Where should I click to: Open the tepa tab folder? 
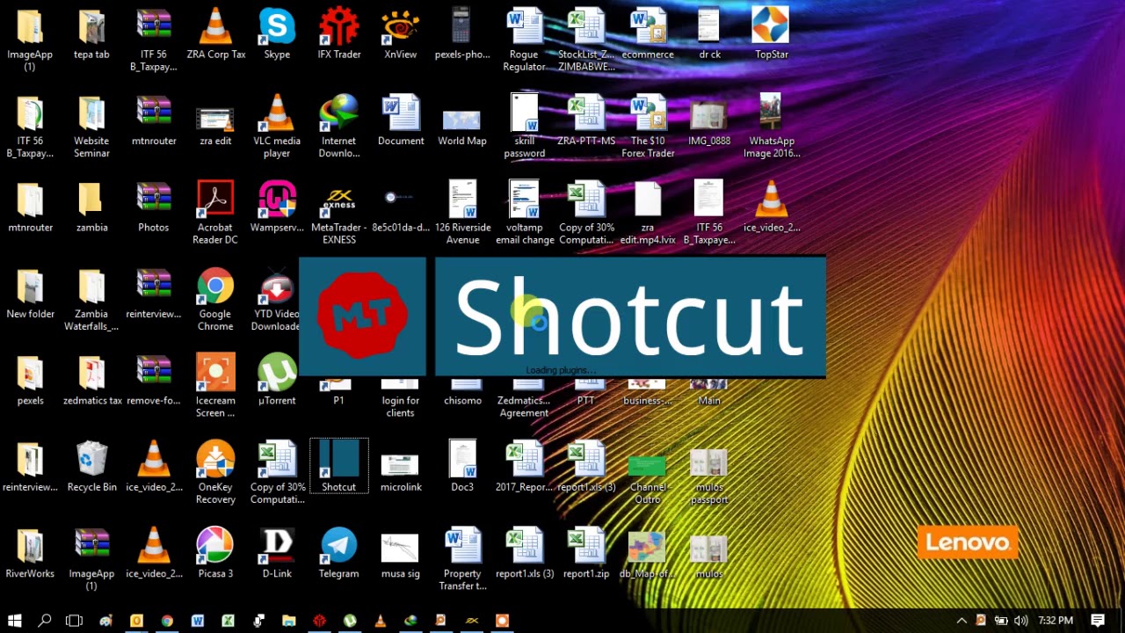(92, 33)
